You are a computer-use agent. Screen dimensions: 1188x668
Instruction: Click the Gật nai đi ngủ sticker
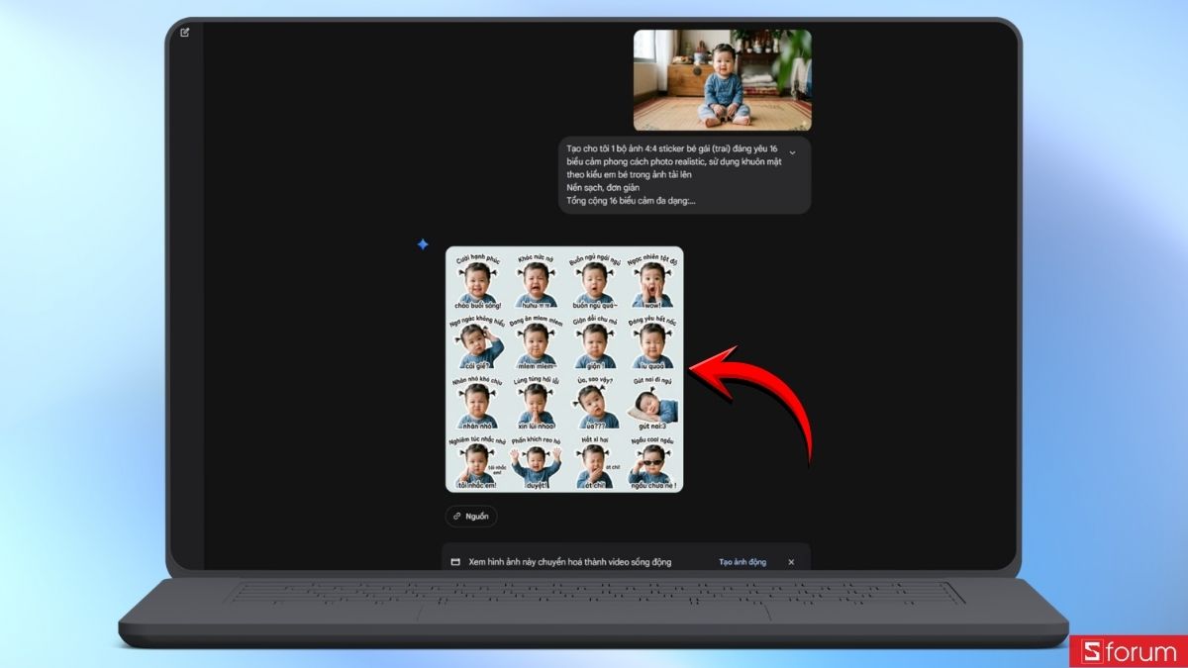pyautogui.click(x=651, y=406)
